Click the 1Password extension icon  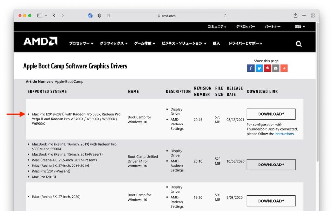coord(90,15)
